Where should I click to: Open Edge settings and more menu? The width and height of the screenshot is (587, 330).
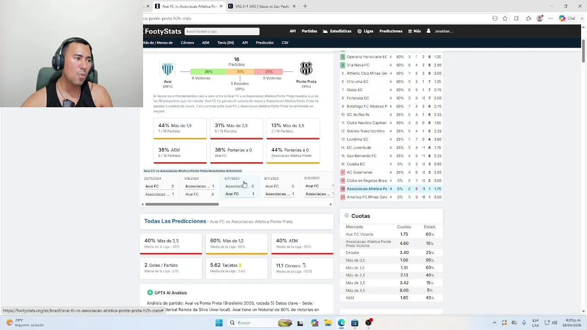coord(551,18)
